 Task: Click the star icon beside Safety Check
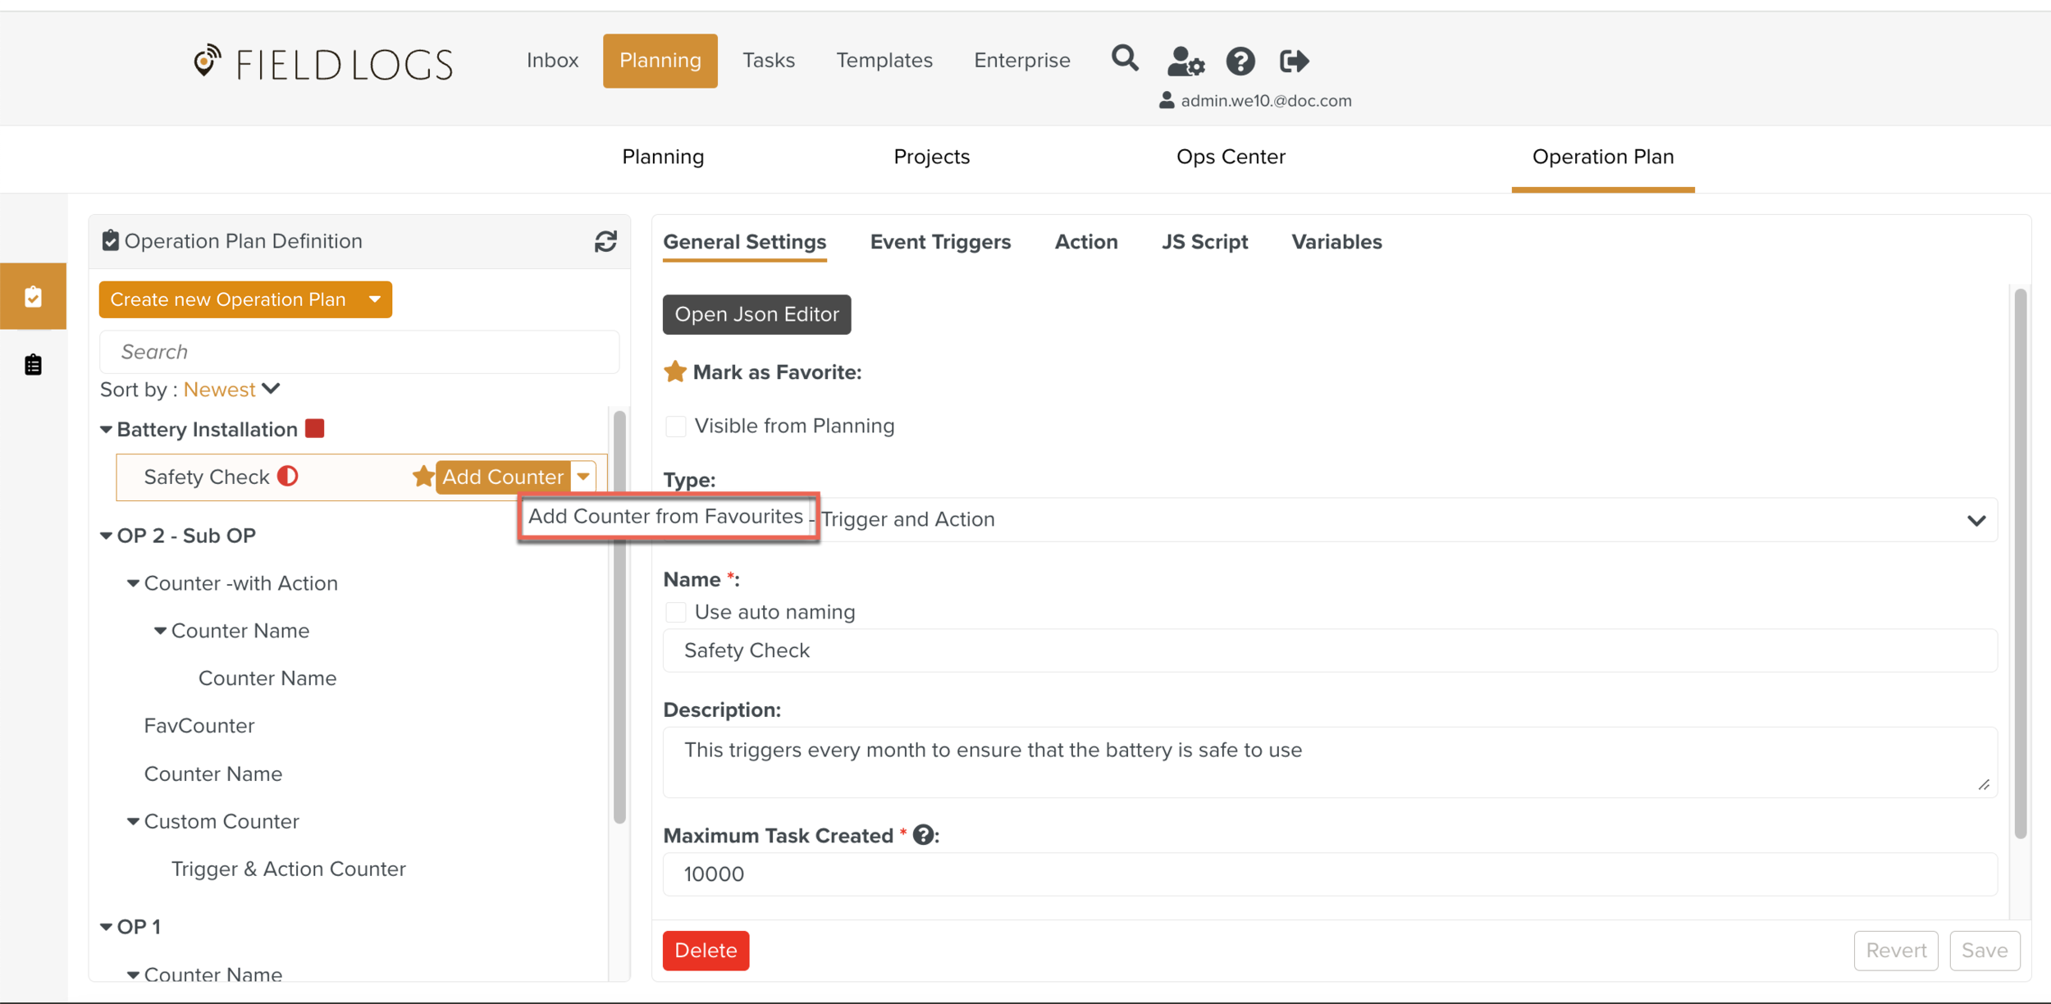click(423, 477)
